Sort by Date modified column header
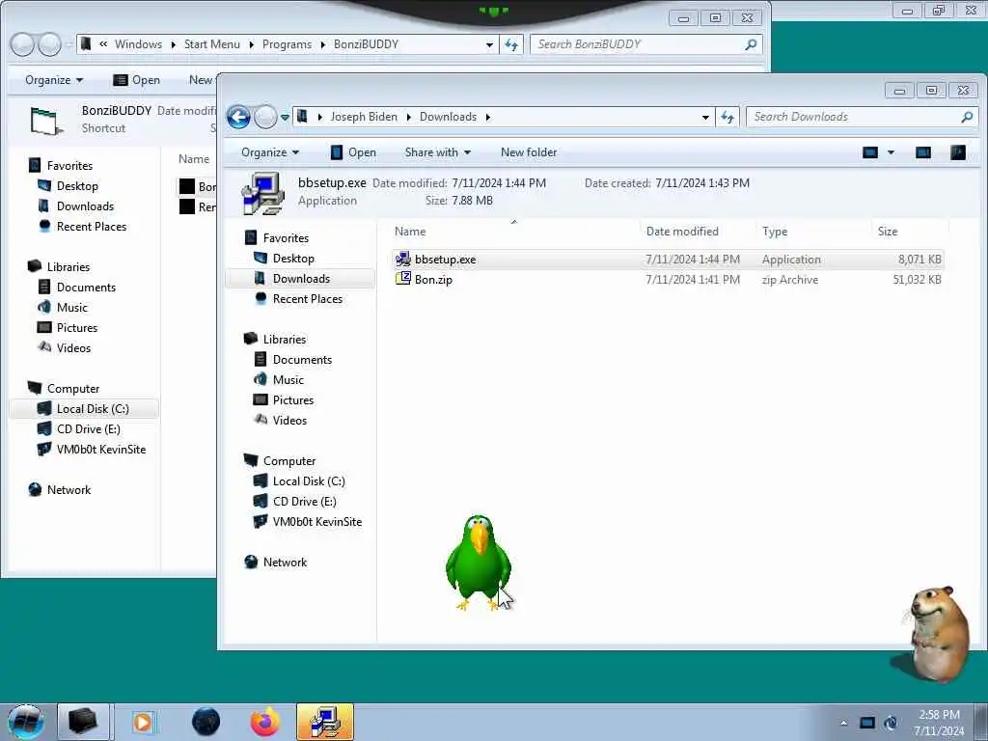This screenshot has height=741, width=988. pos(682,232)
